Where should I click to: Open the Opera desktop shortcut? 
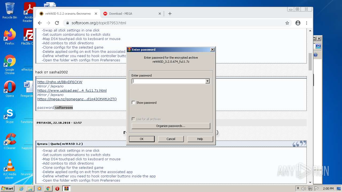click(10, 89)
